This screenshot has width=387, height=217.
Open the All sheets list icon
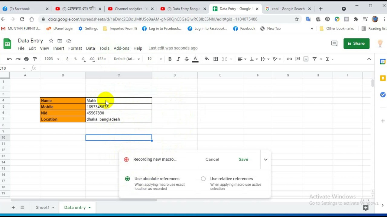(22, 207)
